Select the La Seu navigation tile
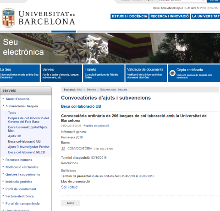 (x=20, y=73)
